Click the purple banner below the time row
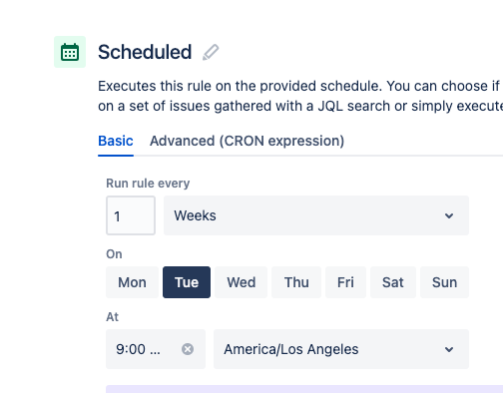Viewport: 503px width, 393px height. pos(304,389)
